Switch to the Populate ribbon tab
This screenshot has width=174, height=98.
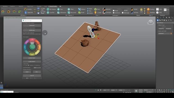click(39, 6)
